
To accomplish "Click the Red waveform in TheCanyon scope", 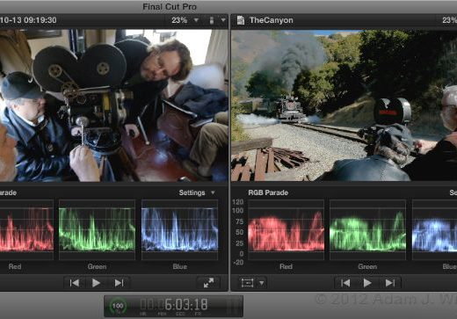I will coord(286,230).
